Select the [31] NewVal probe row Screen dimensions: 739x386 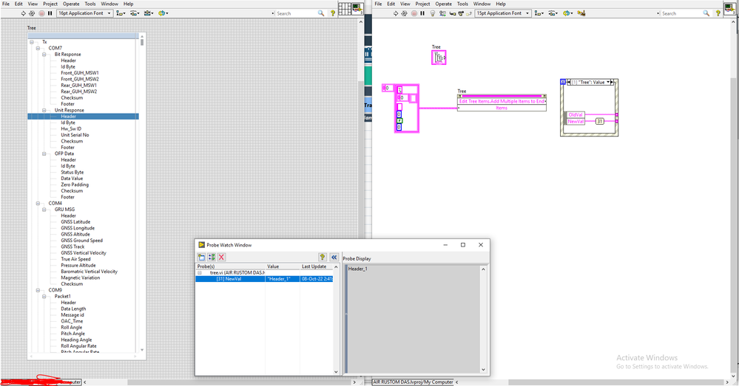click(x=231, y=279)
